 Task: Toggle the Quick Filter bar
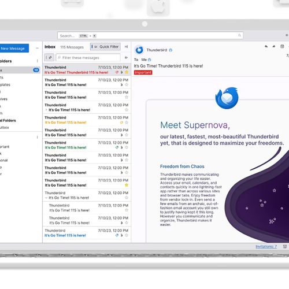pos(105,47)
